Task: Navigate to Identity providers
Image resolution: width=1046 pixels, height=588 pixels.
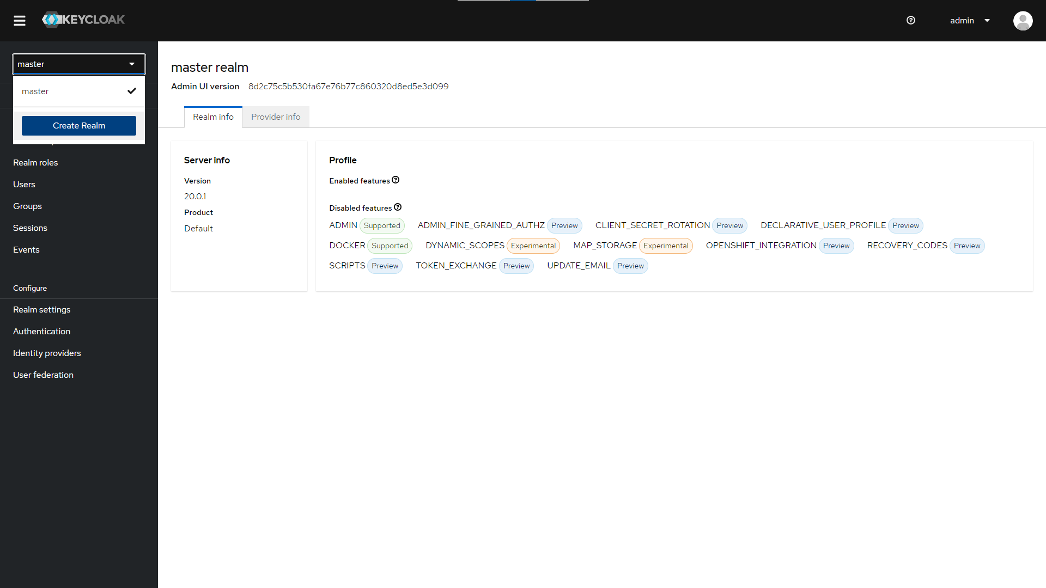Action: (47, 353)
